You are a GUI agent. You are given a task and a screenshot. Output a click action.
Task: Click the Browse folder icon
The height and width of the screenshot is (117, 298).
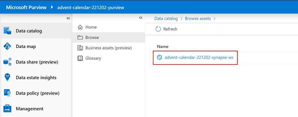pos(80,37)
